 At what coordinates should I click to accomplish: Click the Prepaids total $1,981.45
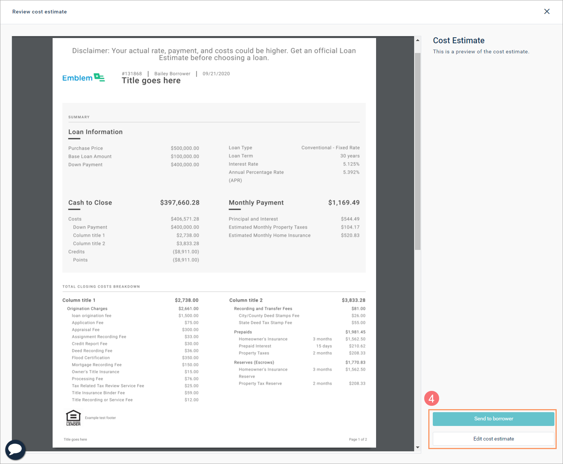click(355, 332)
